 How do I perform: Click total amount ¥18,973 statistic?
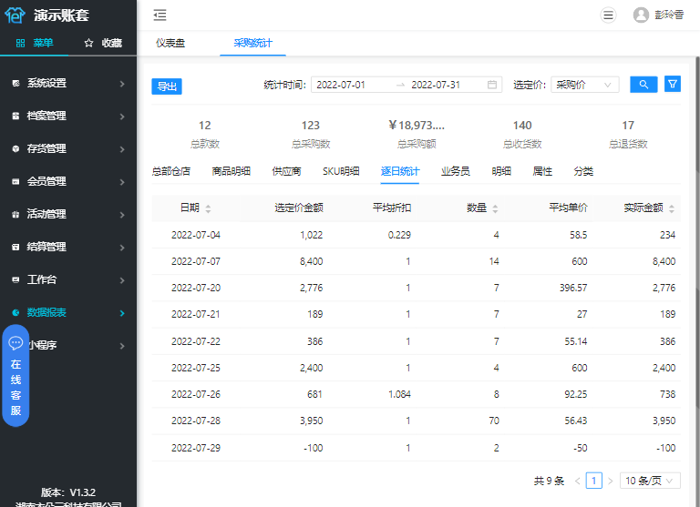417,126
